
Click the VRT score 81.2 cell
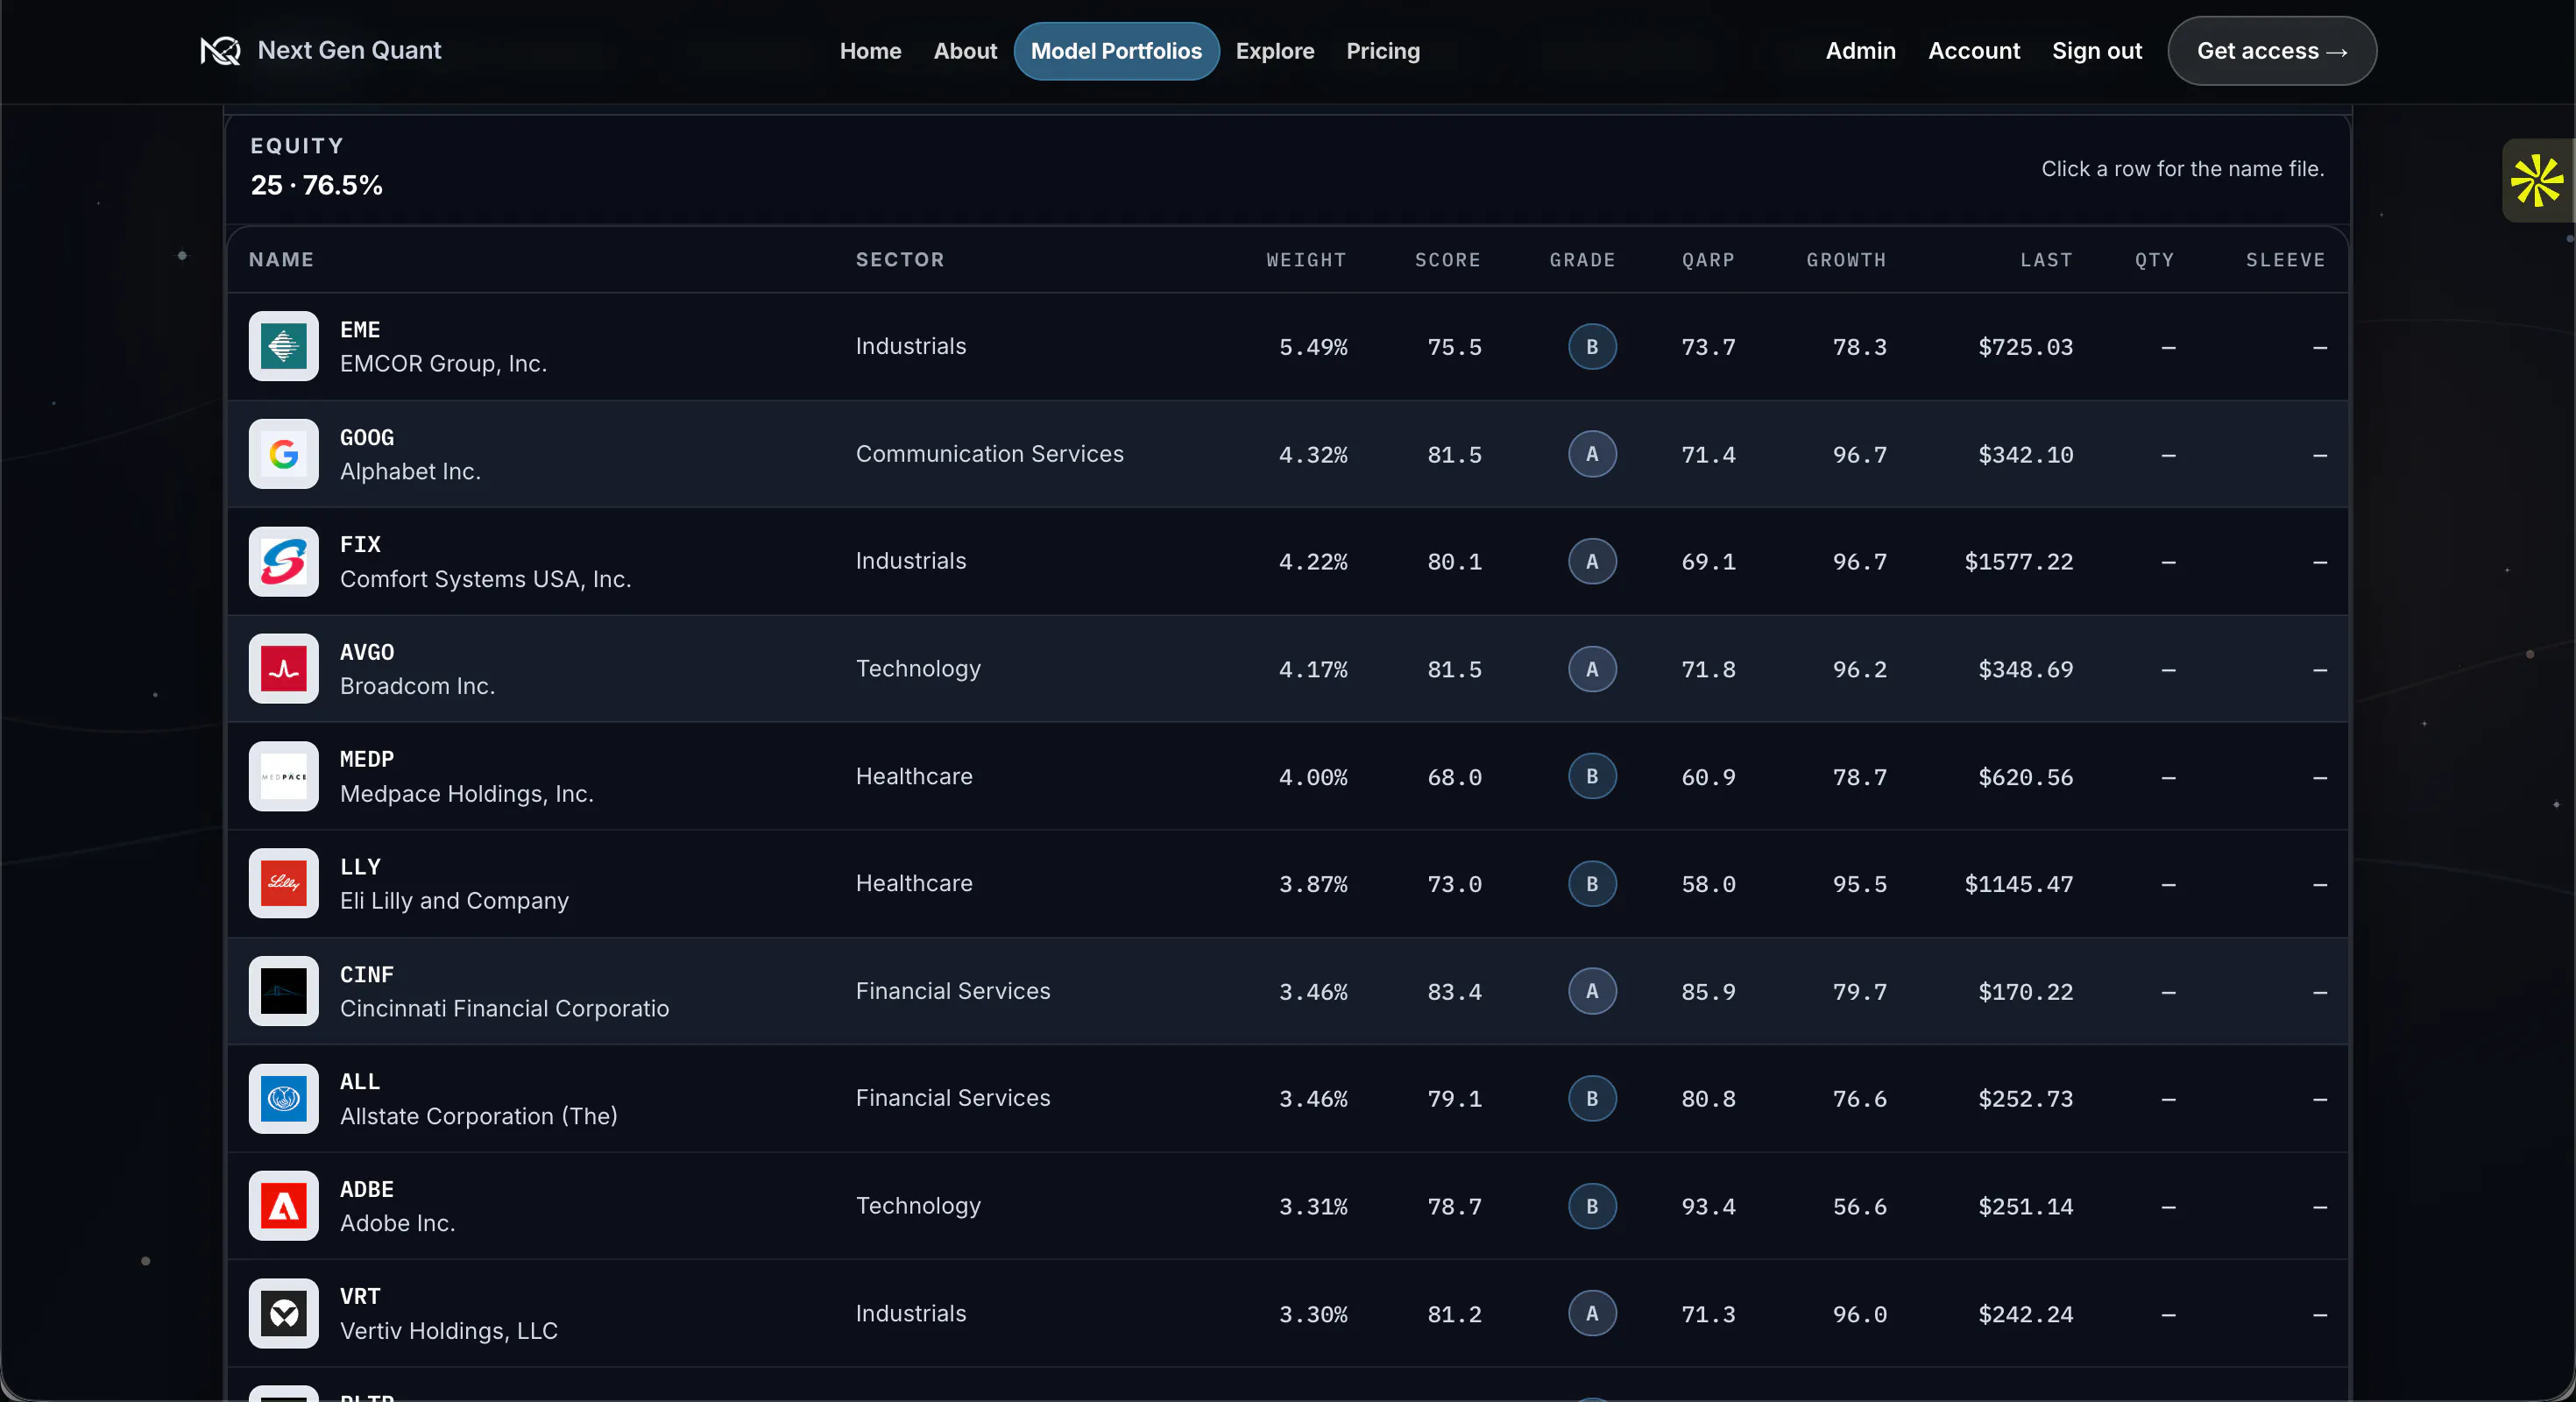click(1454, 1314)
